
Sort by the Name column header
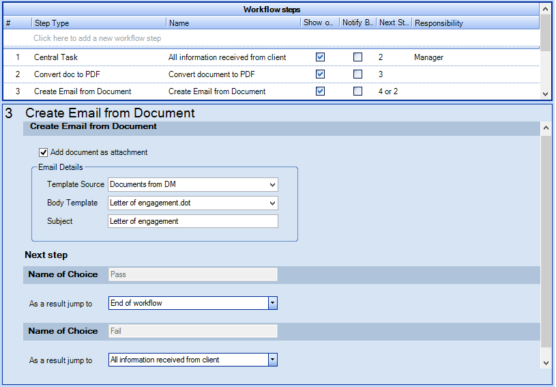(x=233, y=23)
